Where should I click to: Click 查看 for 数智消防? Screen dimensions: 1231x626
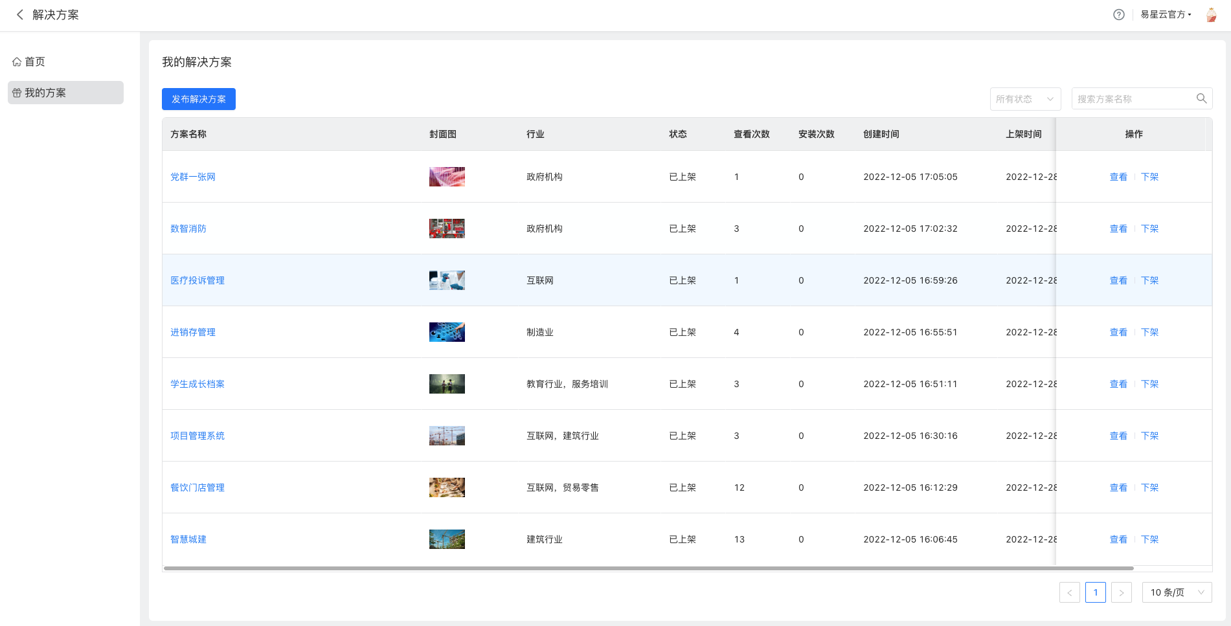[x=1118, y=229]
